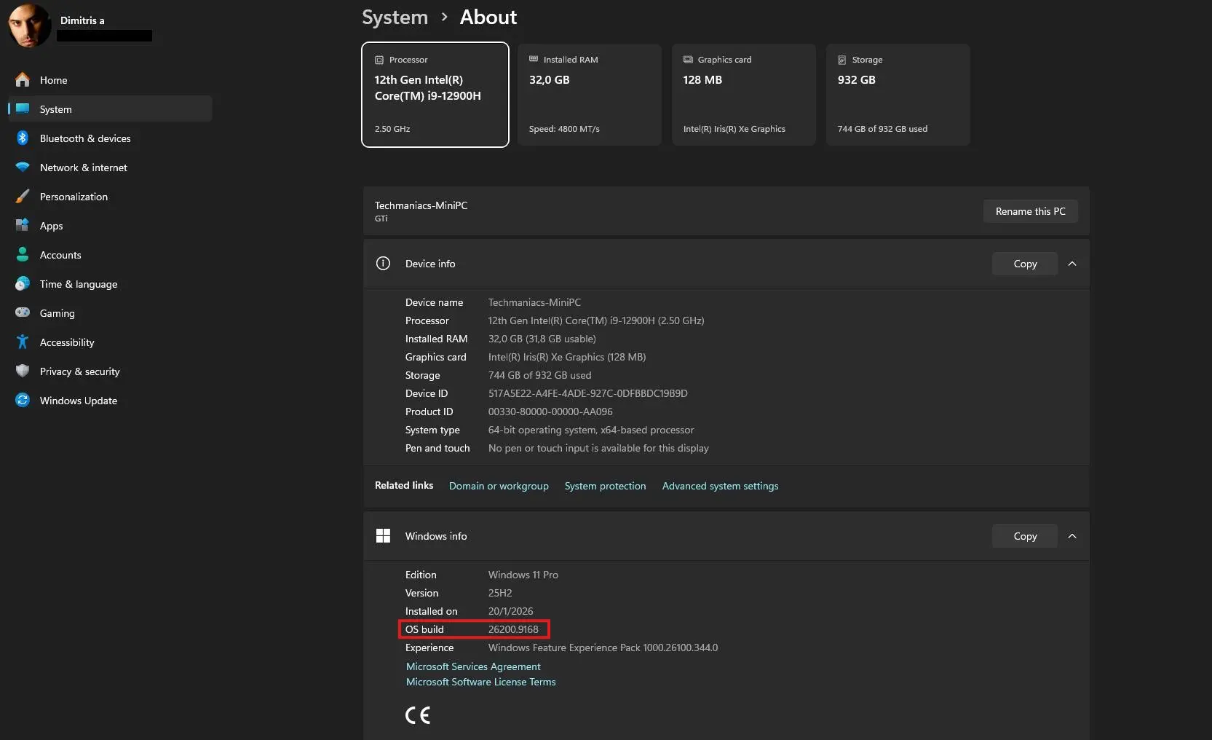Open Advanced system settings link
1212x740 pixels.
click(720, 486)
